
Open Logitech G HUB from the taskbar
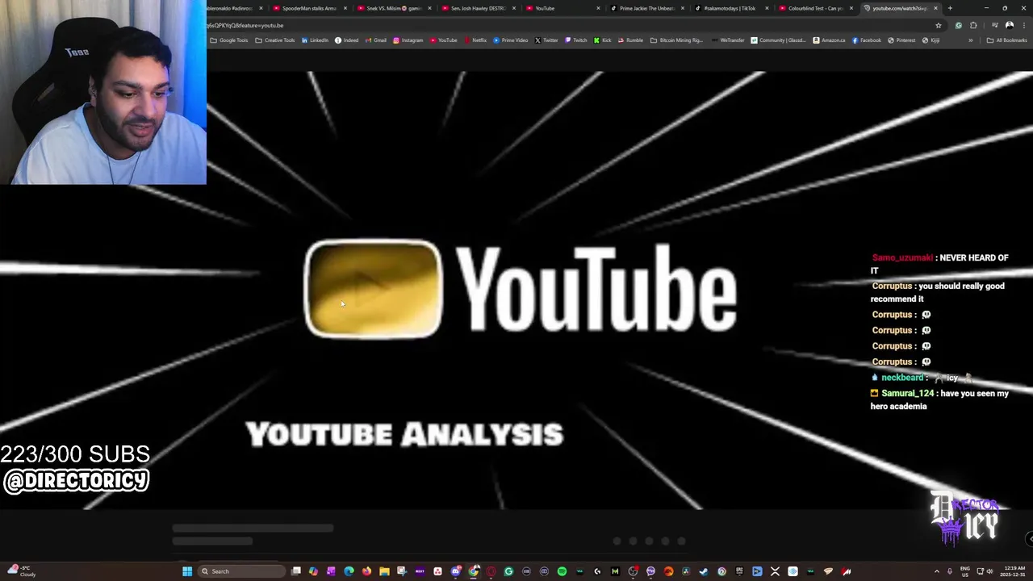(597, 571)
